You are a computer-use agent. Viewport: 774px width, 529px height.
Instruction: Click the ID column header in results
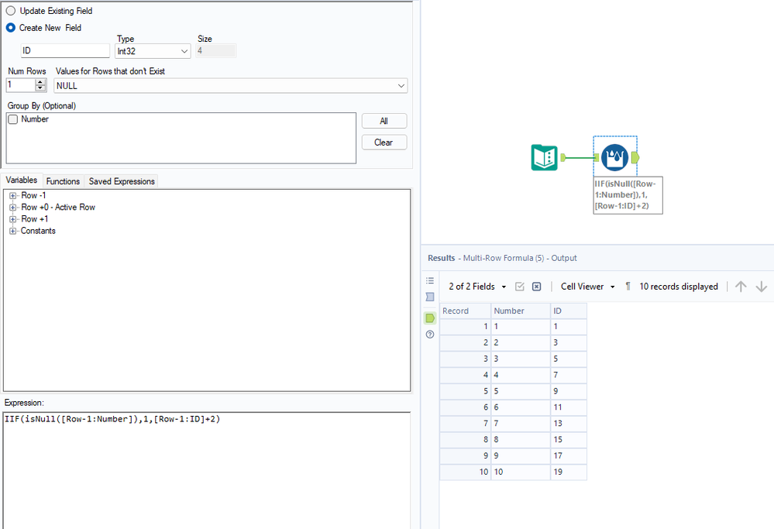tap(569, 311)
